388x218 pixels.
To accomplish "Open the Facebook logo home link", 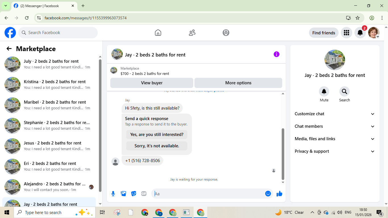I will [x=10, y=33].
